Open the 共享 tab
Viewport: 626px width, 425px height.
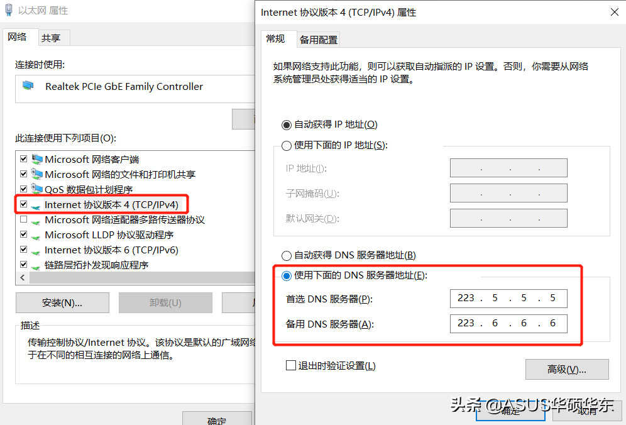coord(51,38)
